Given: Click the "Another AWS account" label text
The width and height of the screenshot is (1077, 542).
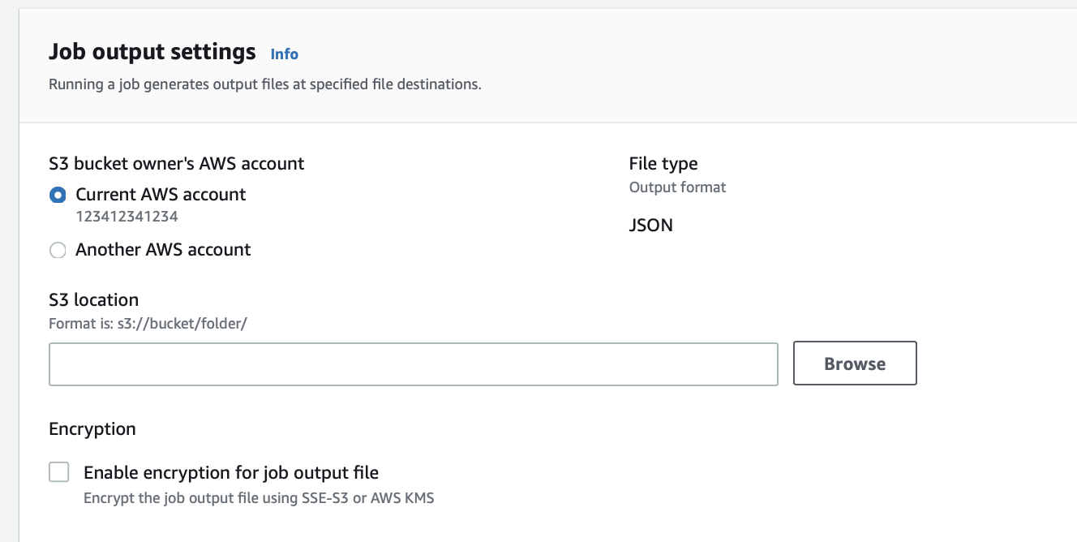Looking at the screenshot, I should coord(163,250).
